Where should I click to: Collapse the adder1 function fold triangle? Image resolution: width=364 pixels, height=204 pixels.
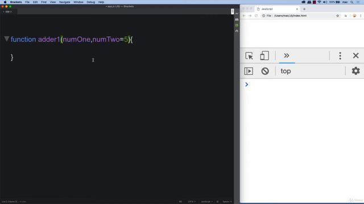click(x=6, y=39)
